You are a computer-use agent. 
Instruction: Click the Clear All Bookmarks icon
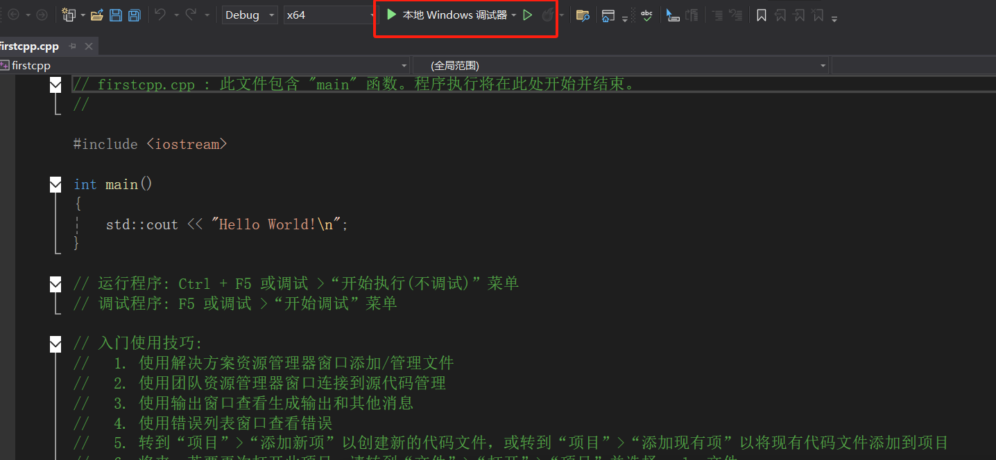click(818, 15)
